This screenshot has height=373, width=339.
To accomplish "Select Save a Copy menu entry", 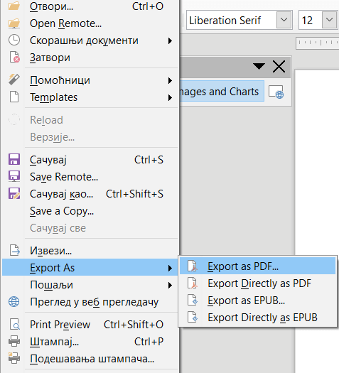I will pos(90,211).
